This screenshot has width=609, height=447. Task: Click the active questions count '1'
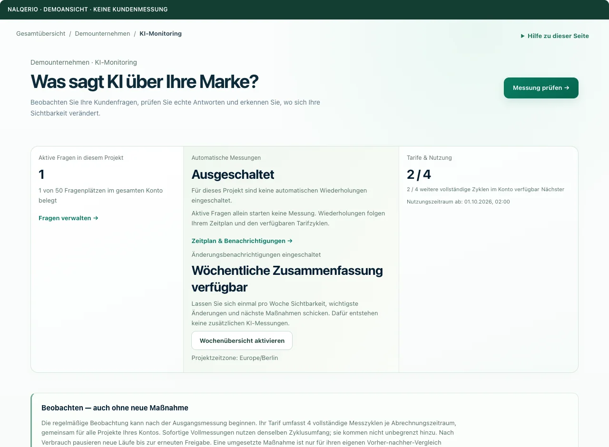pyautogui.click(x=41, y=175)
